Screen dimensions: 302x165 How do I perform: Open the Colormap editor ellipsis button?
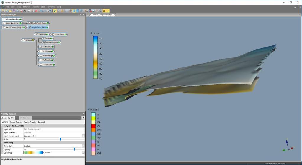(x=83, y=153)
